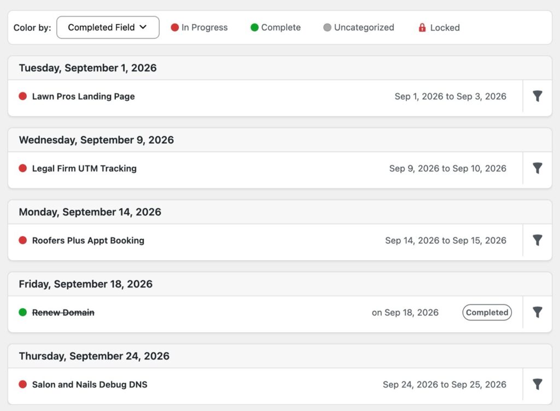Click the gray Uncategorized legend dot
Image resolution: width=560 pixels, height=411 pixels.
point(327,27)
